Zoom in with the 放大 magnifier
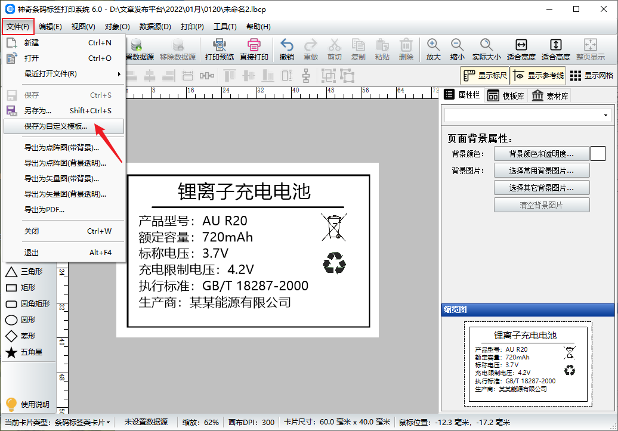Viewport: 618px width, 431px height. (x=433, y=49)
